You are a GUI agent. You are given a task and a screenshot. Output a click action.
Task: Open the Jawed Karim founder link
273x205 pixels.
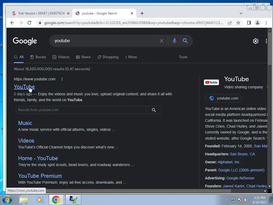click(234, 186)
